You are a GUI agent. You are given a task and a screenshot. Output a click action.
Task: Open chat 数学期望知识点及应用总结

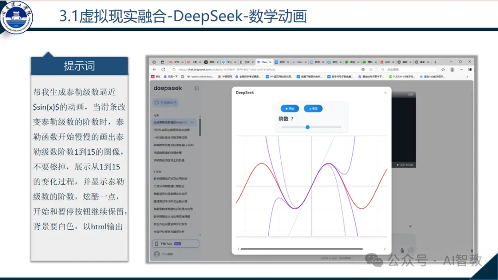171,179
